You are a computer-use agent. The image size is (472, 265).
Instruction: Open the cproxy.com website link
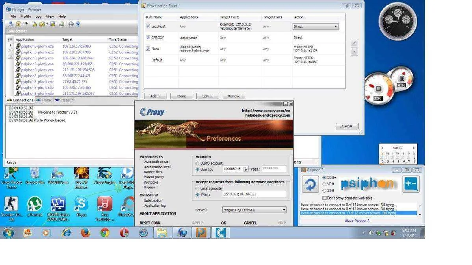tap(266, 110)
